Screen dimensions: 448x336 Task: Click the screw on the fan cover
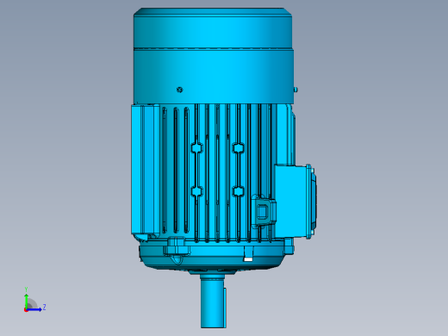click(x=180, y=90)
